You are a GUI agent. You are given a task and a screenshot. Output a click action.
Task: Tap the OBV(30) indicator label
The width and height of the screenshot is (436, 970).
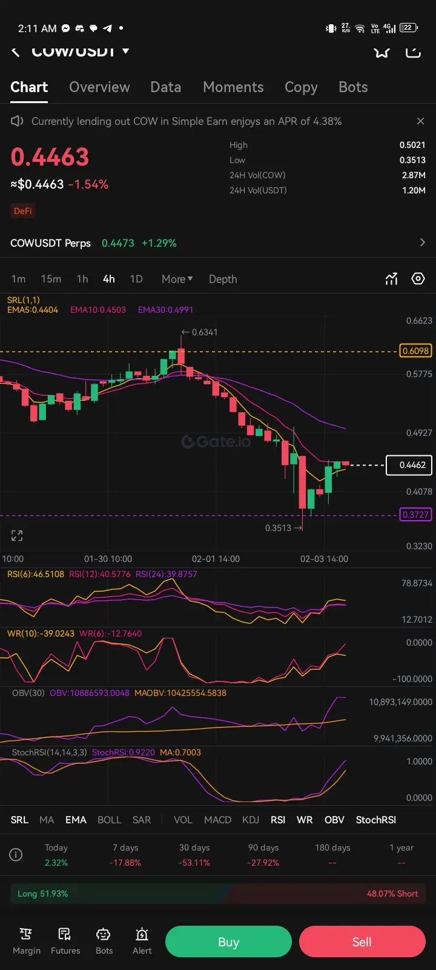[x=28, y=693]
